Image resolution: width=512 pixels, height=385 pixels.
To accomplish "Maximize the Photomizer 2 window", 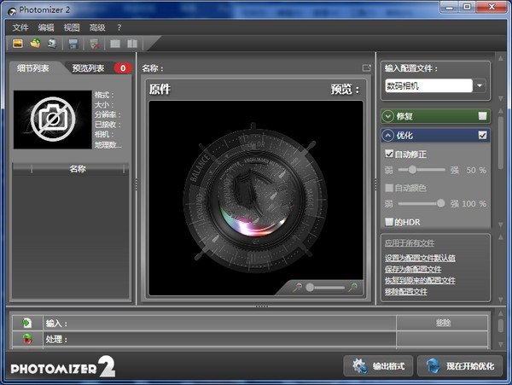I will click(x=468, y=7).
